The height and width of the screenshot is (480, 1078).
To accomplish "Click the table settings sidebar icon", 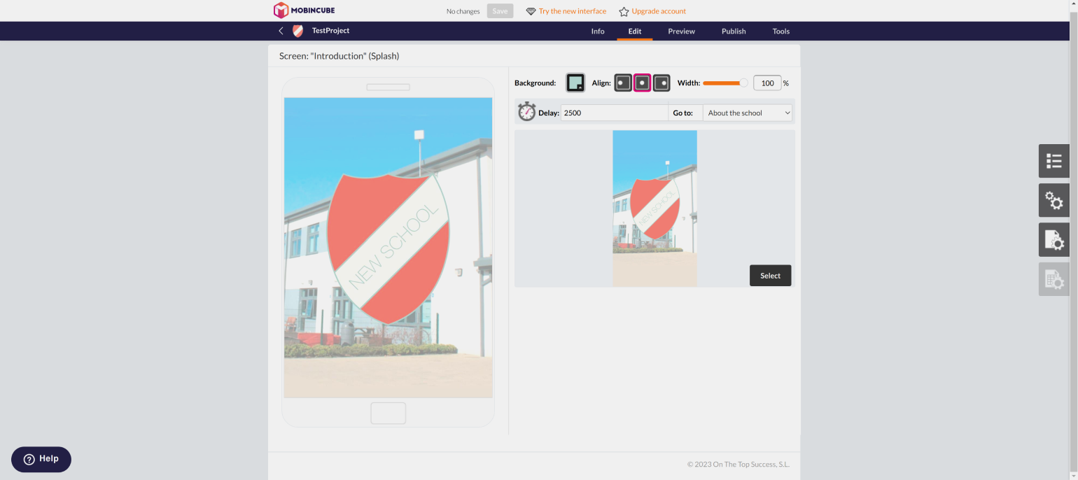I will tap(1053, 279).
